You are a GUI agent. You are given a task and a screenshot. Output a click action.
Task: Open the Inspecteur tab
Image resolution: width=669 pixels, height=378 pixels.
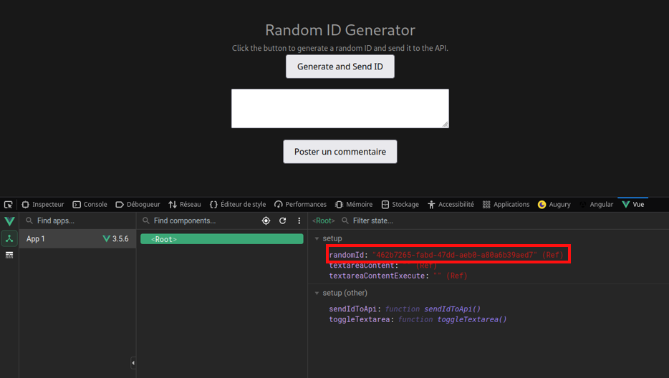[x=43, y=204]
